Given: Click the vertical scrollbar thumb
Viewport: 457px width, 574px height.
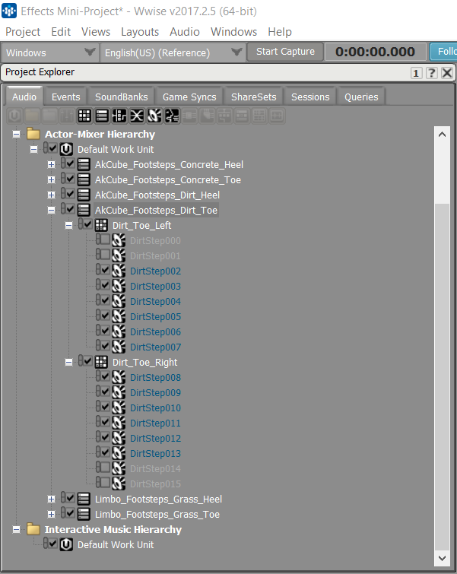Looking at the screenshot, I should point(442,376).
